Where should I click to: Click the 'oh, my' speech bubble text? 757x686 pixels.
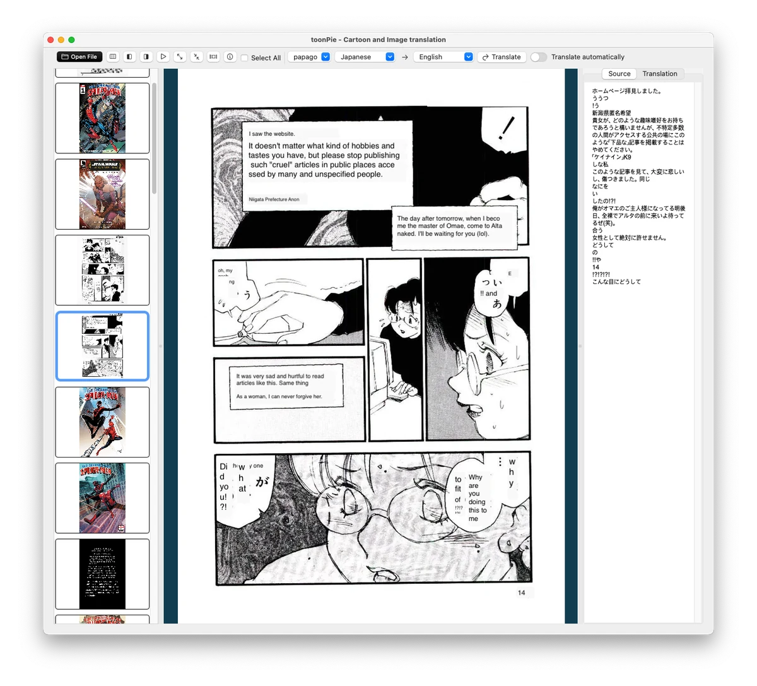225,271
